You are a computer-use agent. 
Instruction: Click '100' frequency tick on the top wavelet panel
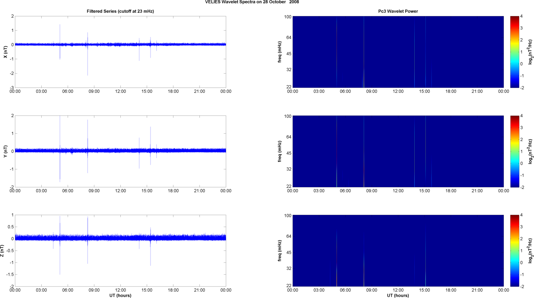[x=288, y=17]
